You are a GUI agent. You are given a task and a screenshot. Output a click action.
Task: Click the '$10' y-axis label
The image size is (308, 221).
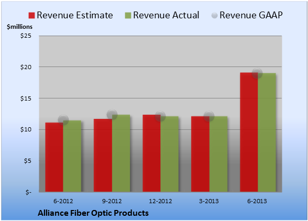coord(26,130)
